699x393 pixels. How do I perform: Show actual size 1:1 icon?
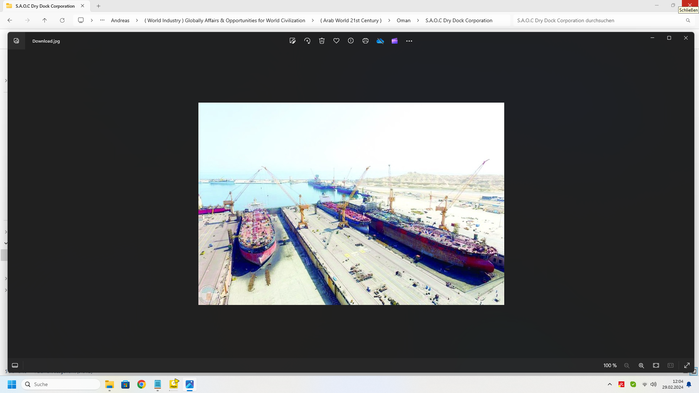(671, 365)
